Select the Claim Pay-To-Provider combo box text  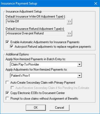[44, 64]
